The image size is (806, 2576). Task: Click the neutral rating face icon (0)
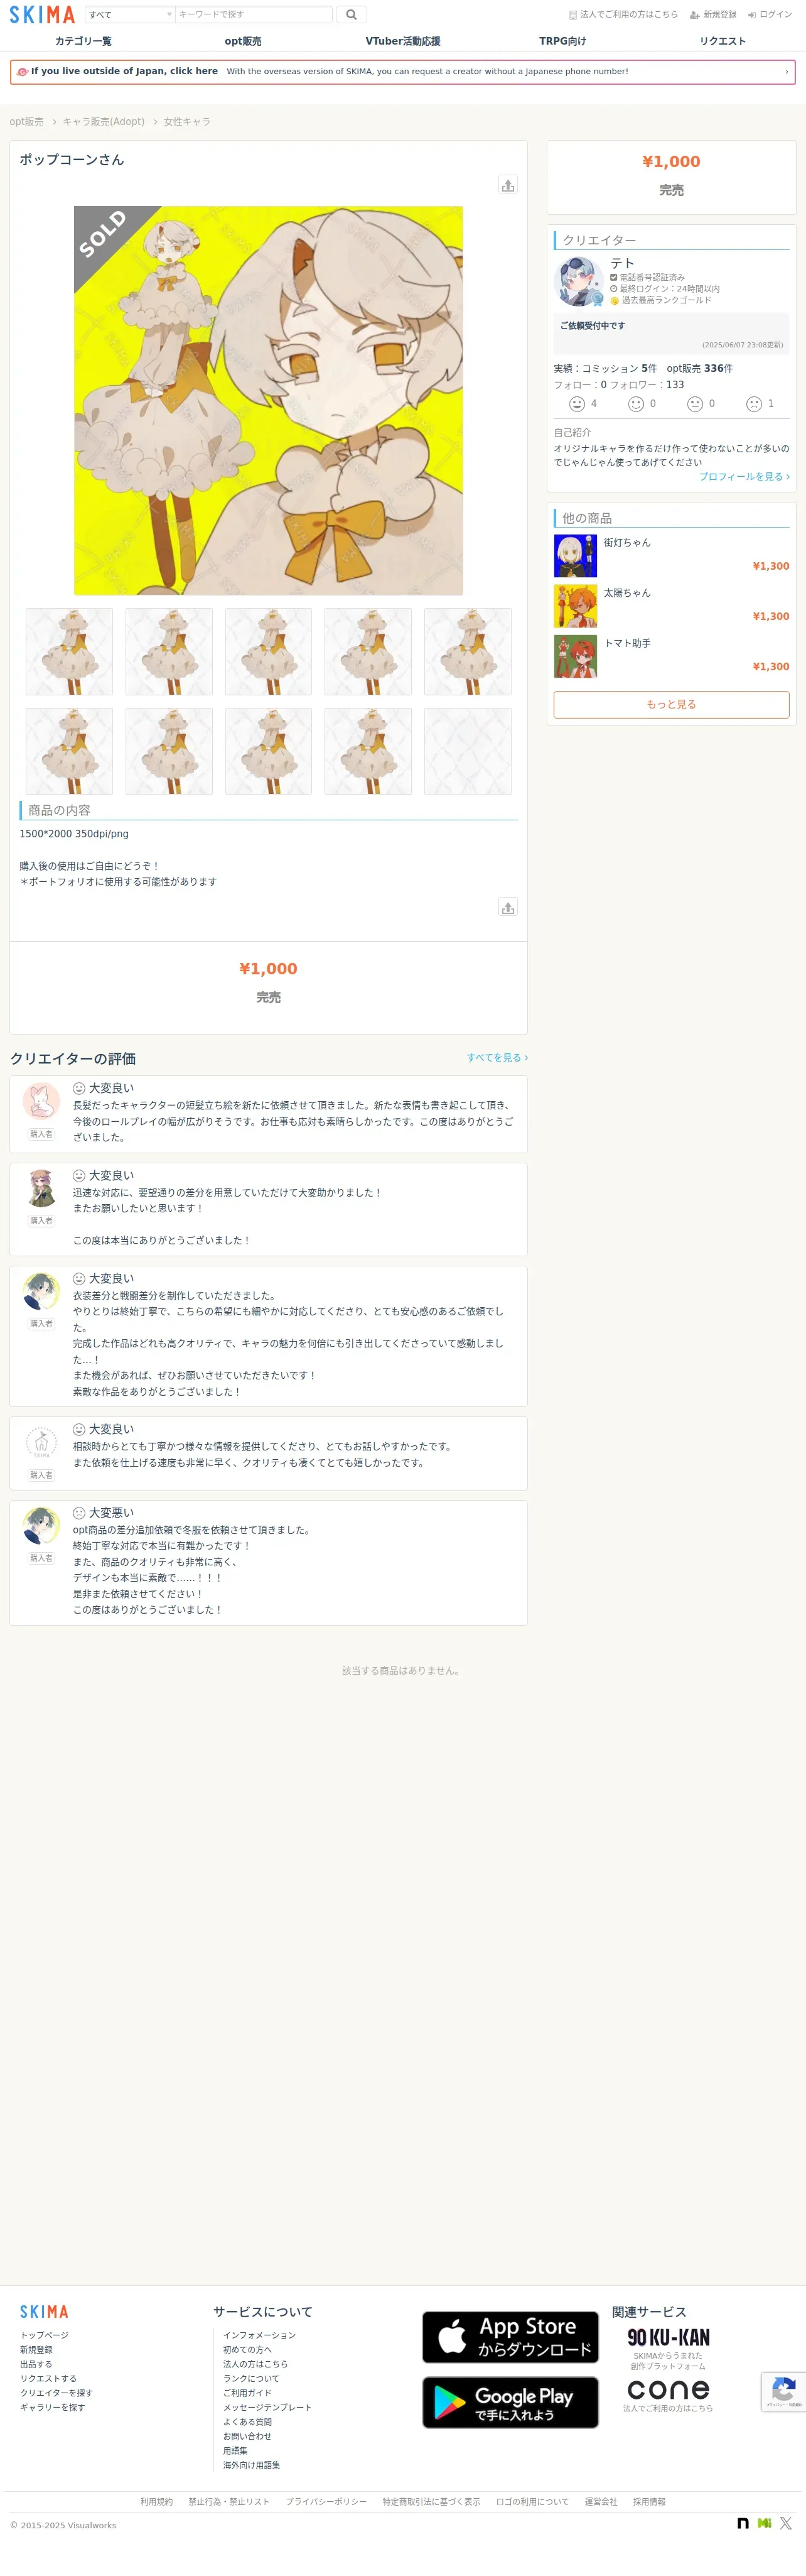[x=694, y=404]
